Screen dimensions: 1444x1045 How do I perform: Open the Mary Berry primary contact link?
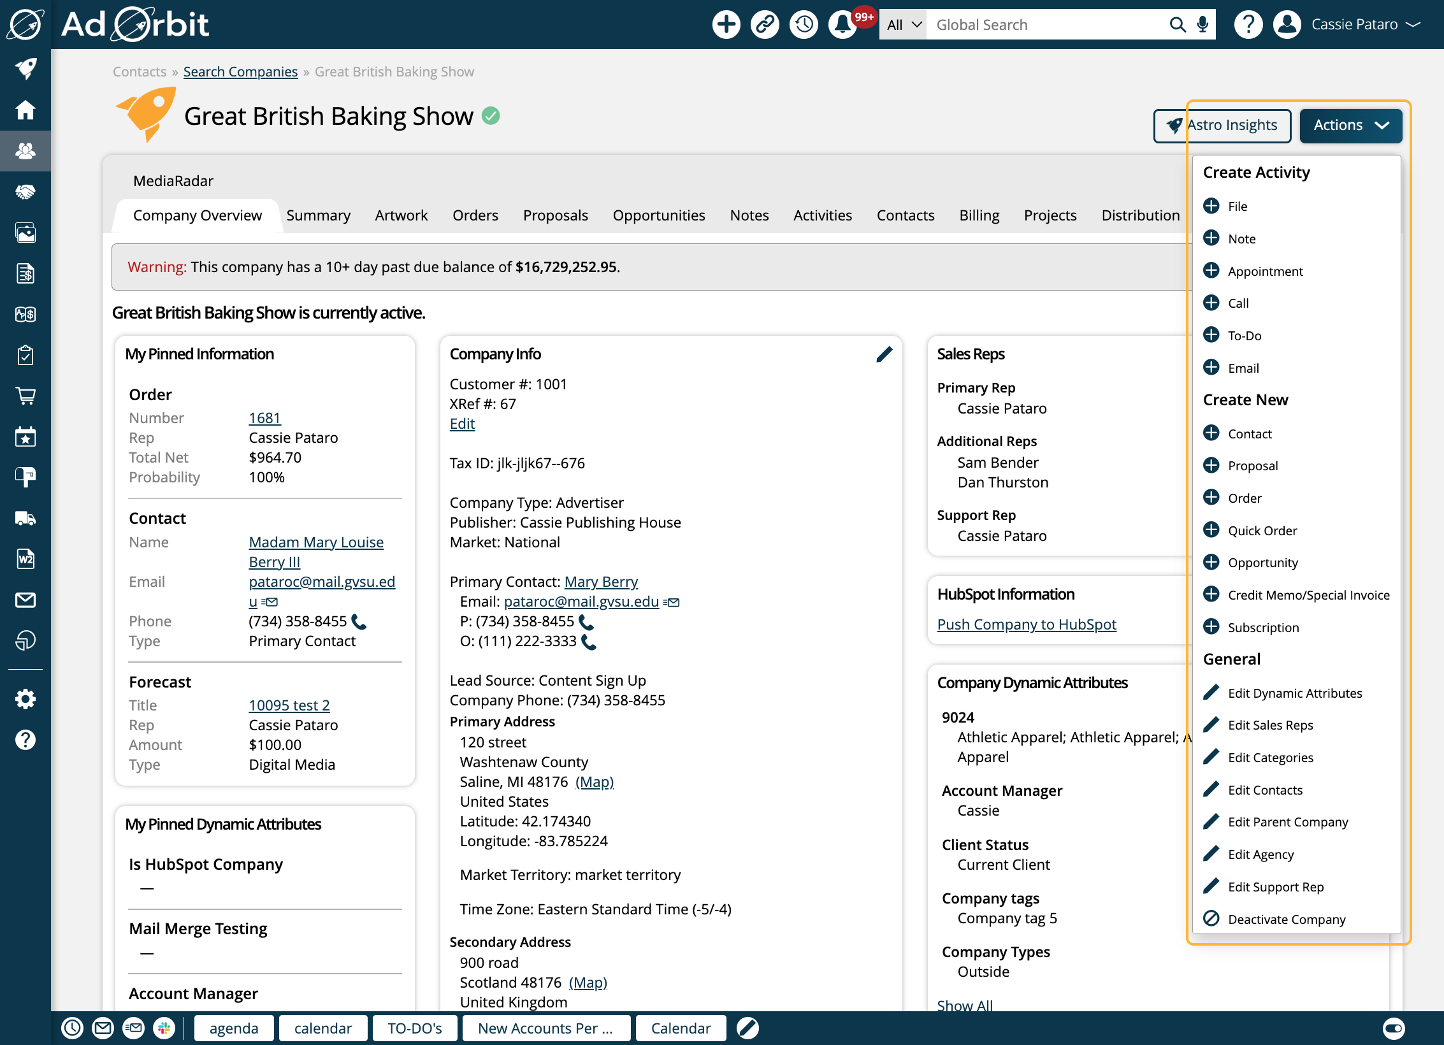pyautogui.click(x=601, y=582)
